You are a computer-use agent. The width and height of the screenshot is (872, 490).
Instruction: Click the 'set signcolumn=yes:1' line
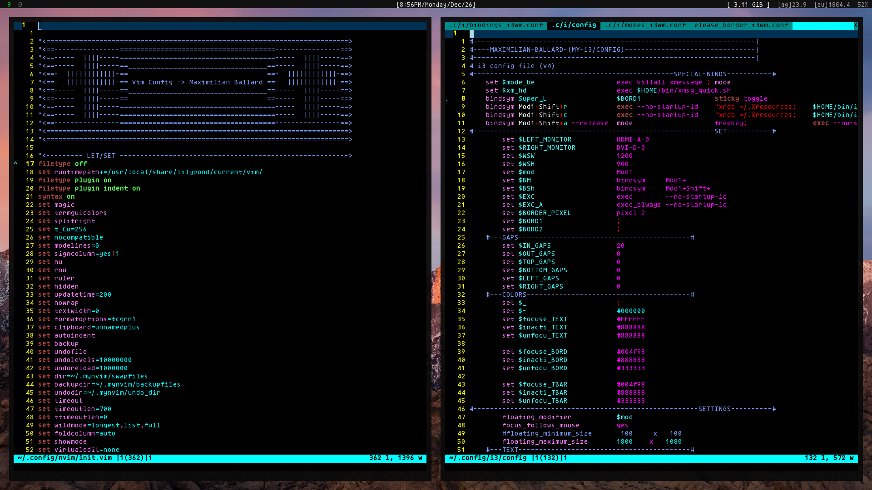click(x=79, y=254)
